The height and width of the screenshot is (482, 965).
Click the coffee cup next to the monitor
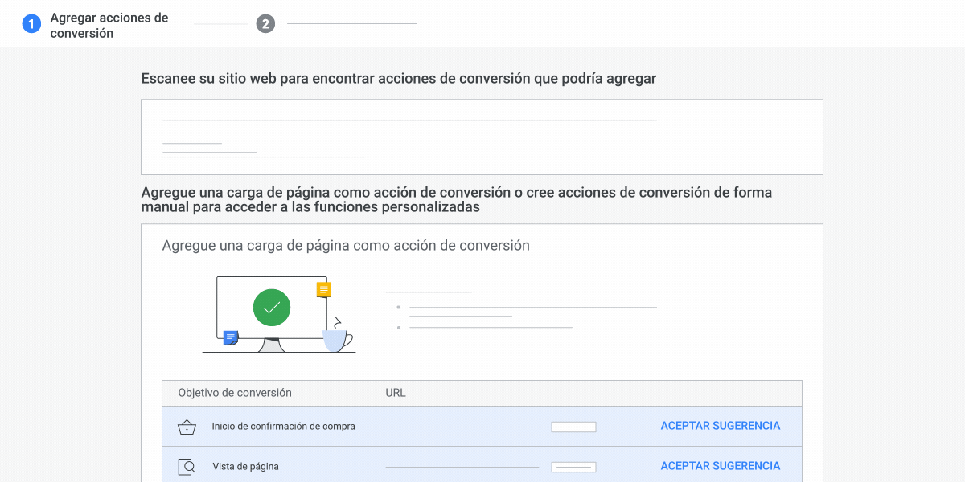click(334, 340)
